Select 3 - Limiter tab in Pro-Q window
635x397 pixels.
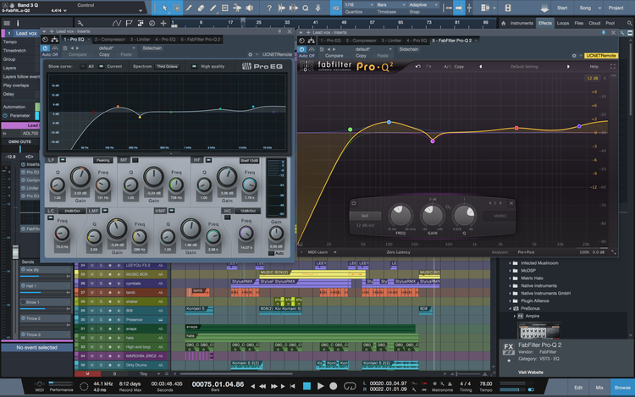click(x=391, y=41)
